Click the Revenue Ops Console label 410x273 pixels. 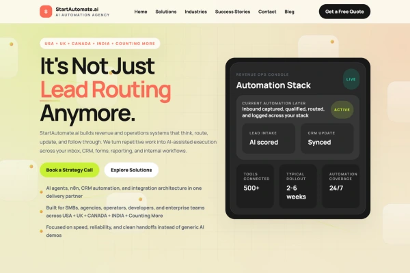(x=262, y=74)
